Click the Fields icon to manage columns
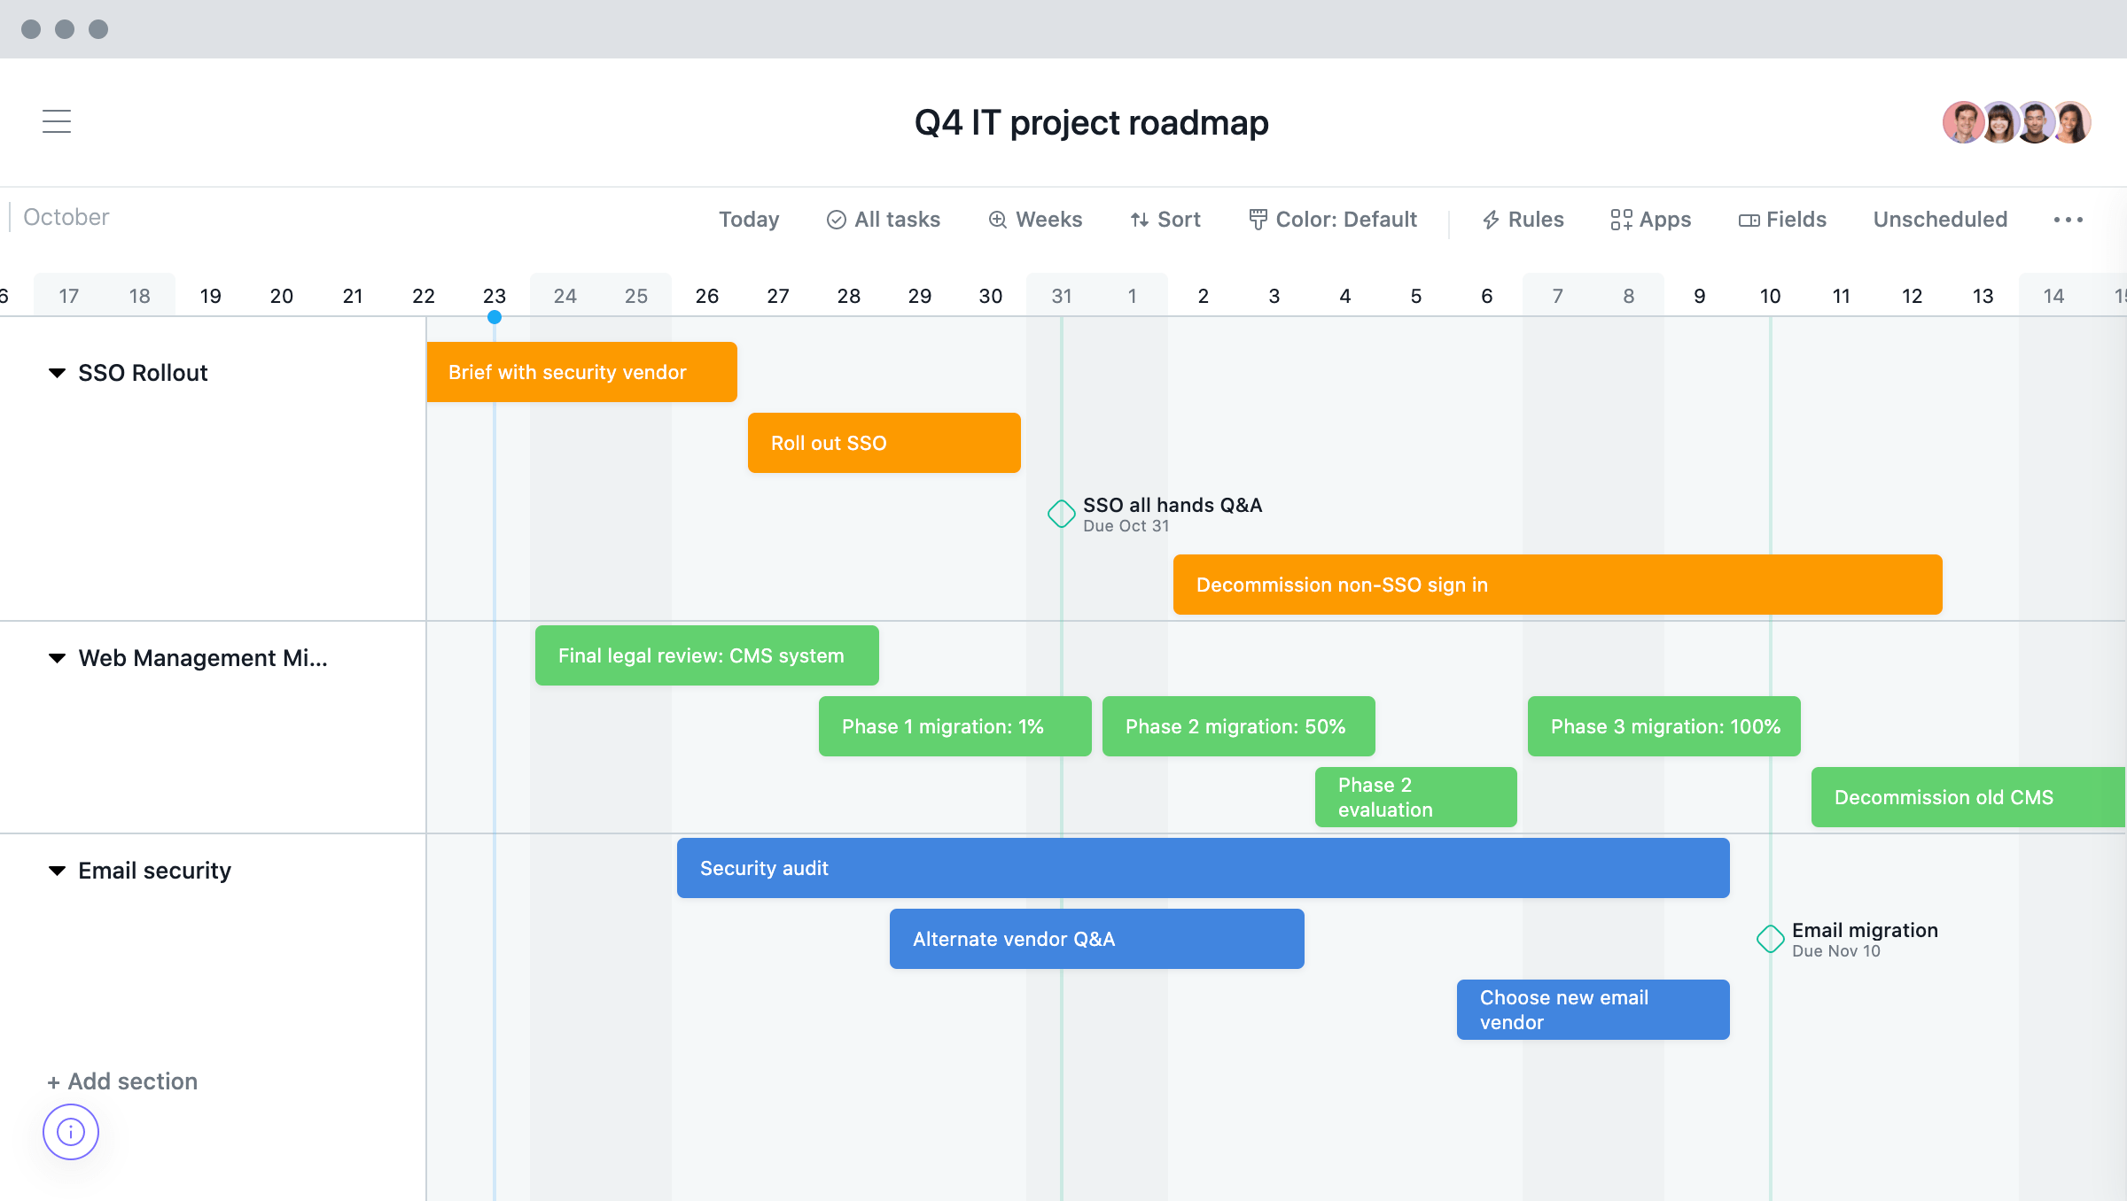Screen dimensions: 2127x1201 tap(1780, 217)
